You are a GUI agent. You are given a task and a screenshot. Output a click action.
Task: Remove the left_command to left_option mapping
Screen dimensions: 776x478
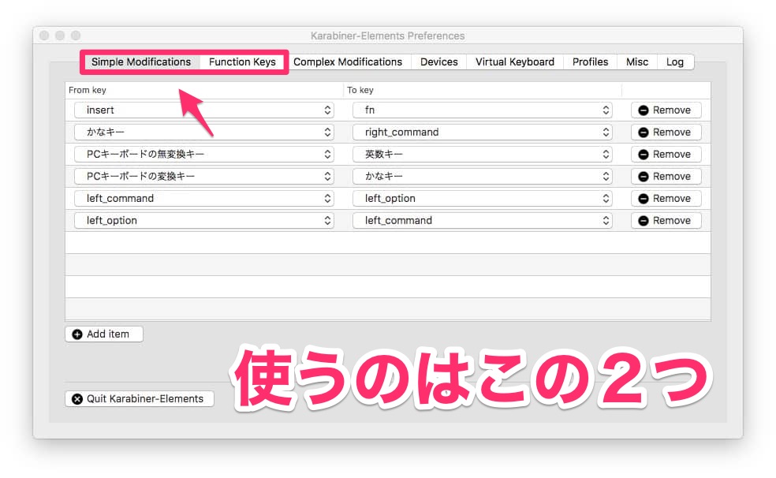tap(666, 199)
